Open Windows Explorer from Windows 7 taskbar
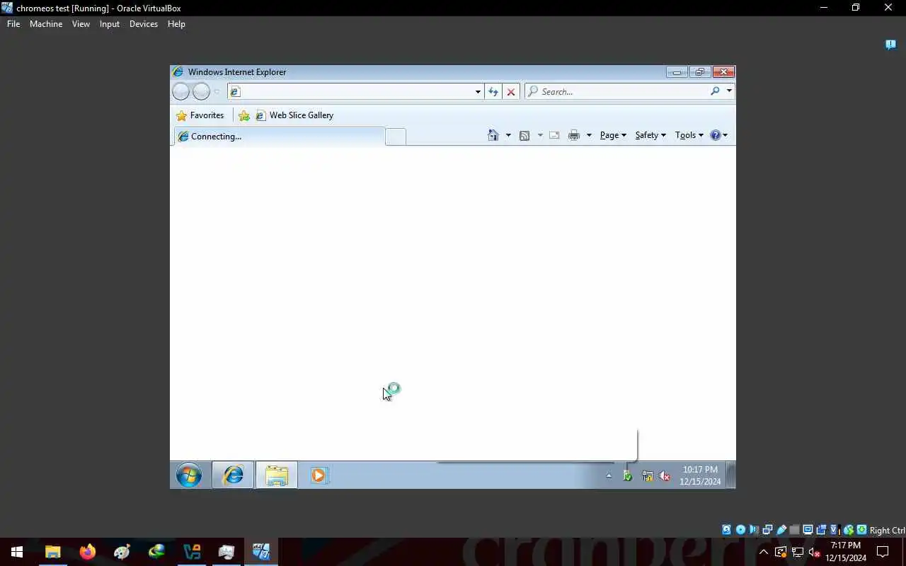 click(x=277, y=475)
